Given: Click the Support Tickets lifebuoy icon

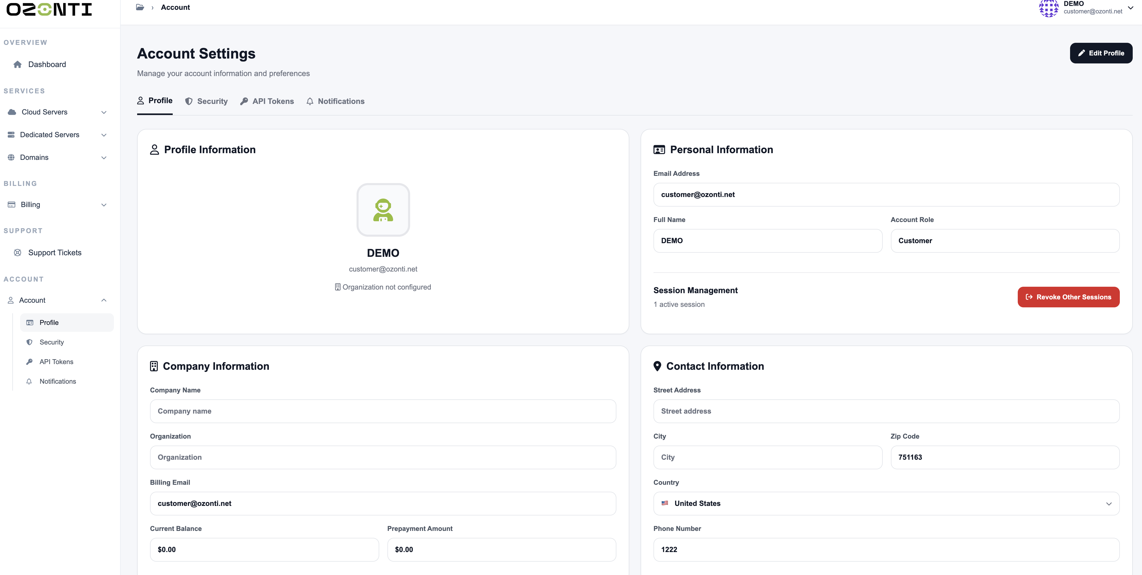Looking at the screenshot, I should (x=18, y=253).
